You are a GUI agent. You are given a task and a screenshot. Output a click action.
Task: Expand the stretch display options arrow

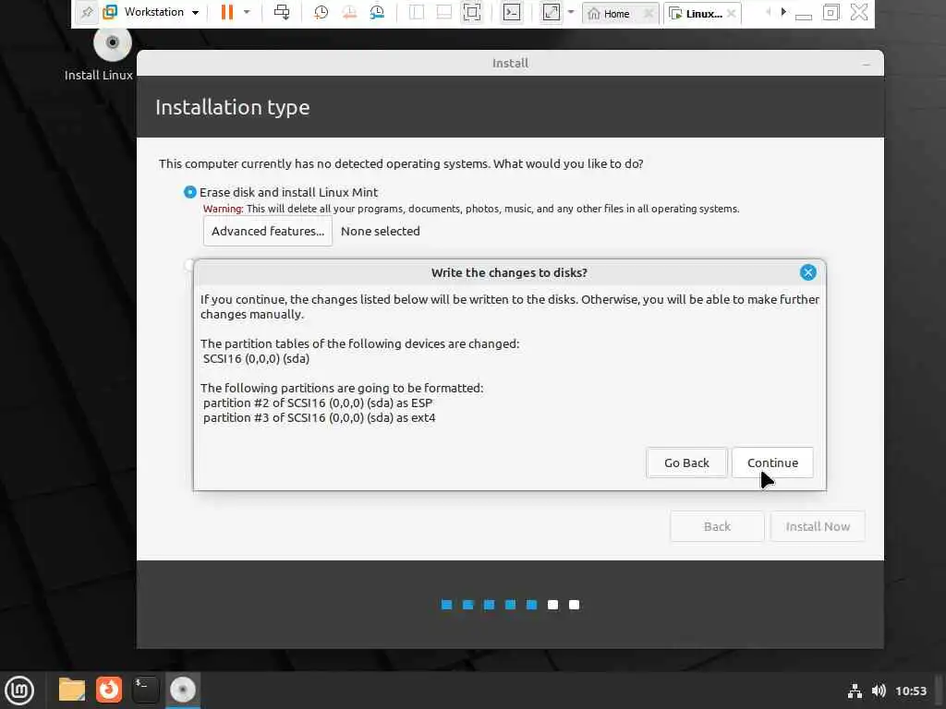click(571, 12)
